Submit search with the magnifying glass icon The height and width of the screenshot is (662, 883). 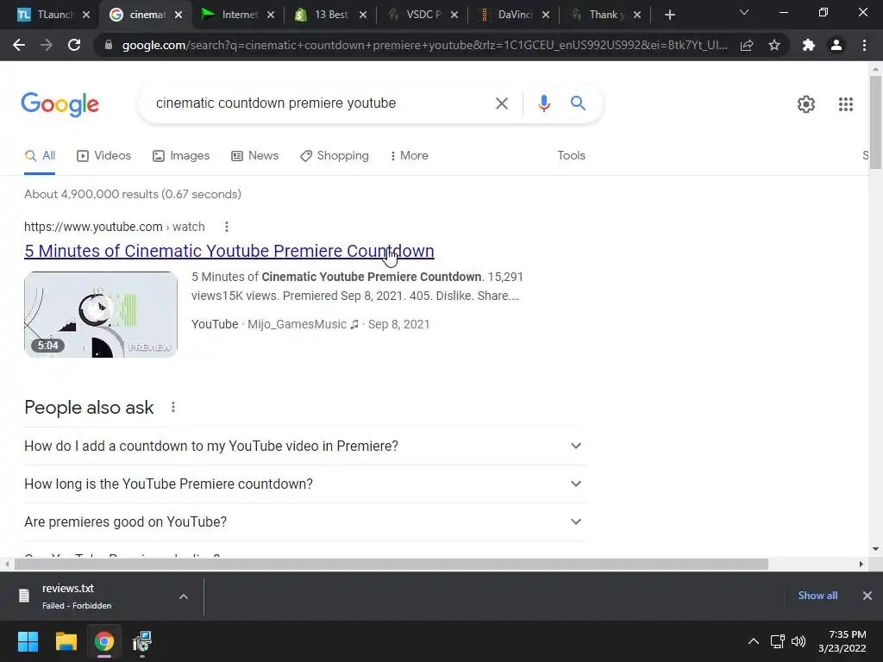click(x=578, y=103)
